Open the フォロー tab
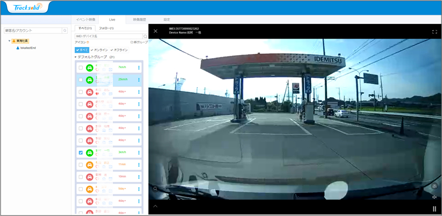442x216 pixels. pos(106,28)
